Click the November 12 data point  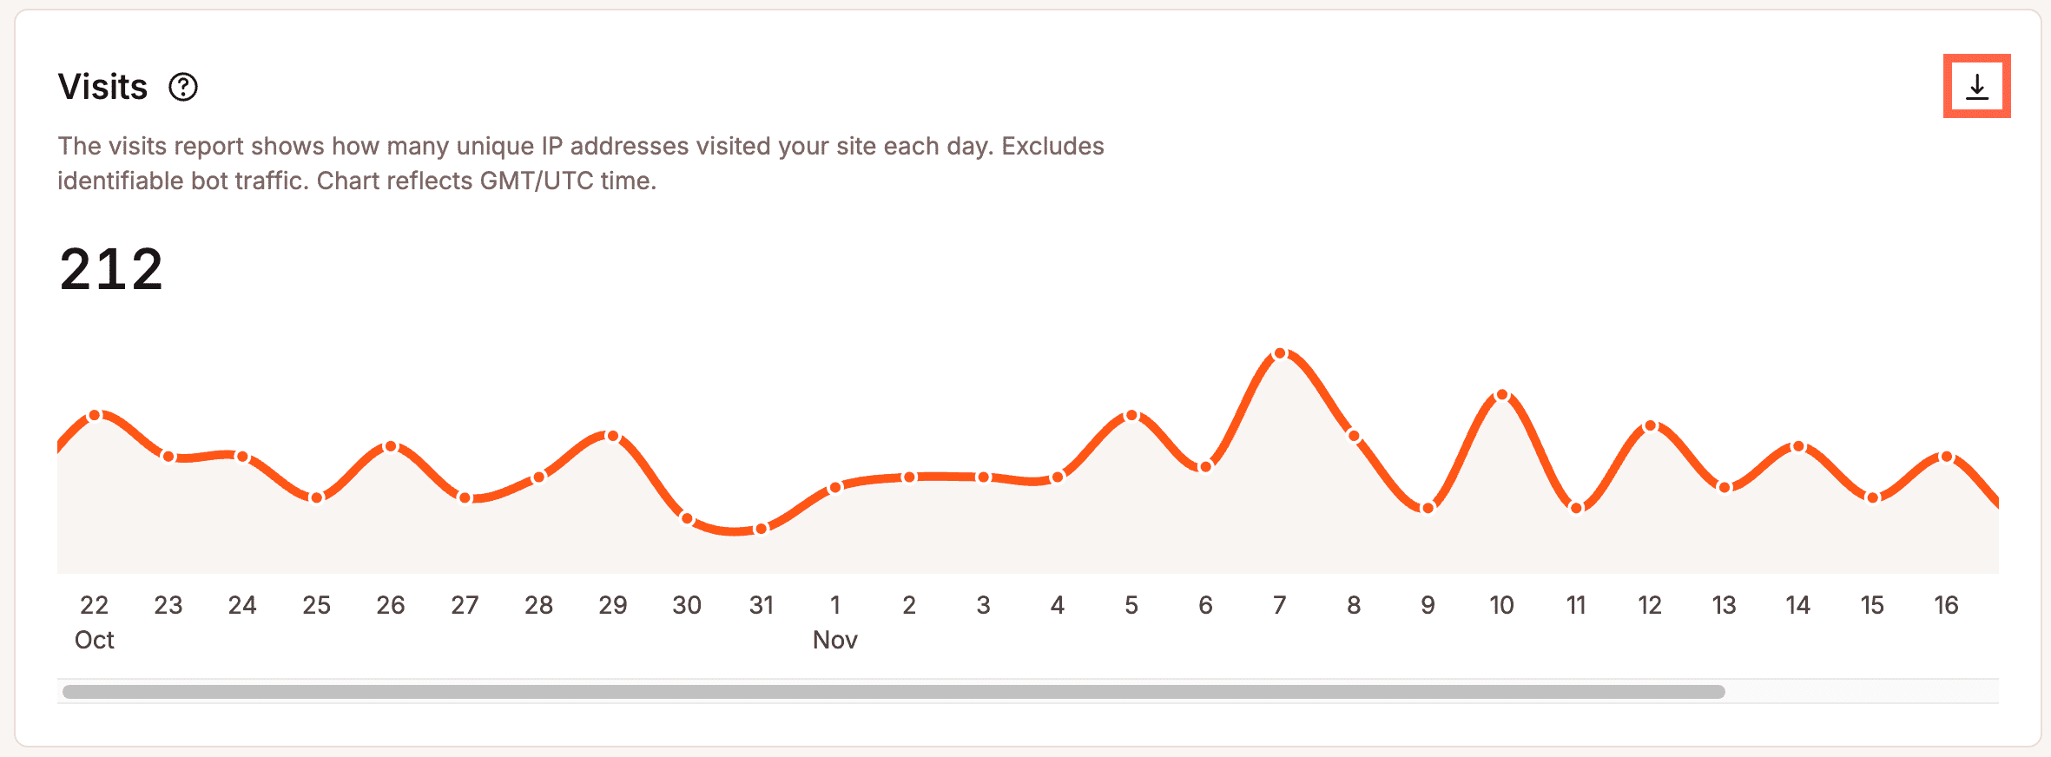1649,426
